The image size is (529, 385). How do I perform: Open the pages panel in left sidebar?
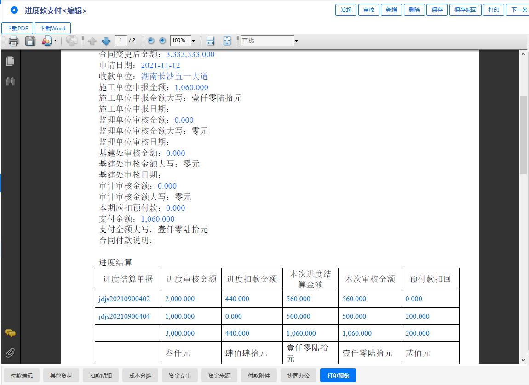coord(10,61)
